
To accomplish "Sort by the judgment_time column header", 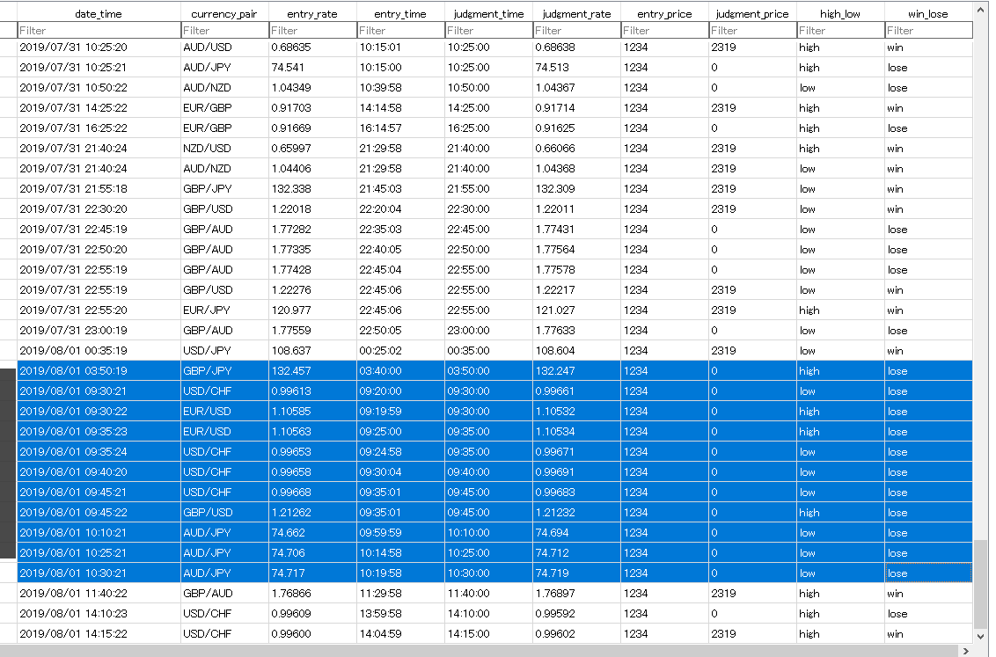I will pyautogui.click(x=488, y=13).
